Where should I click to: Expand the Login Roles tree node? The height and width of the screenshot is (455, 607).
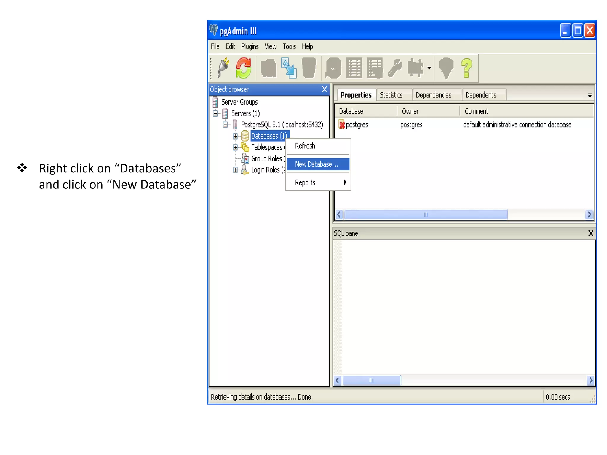(235, 170)
